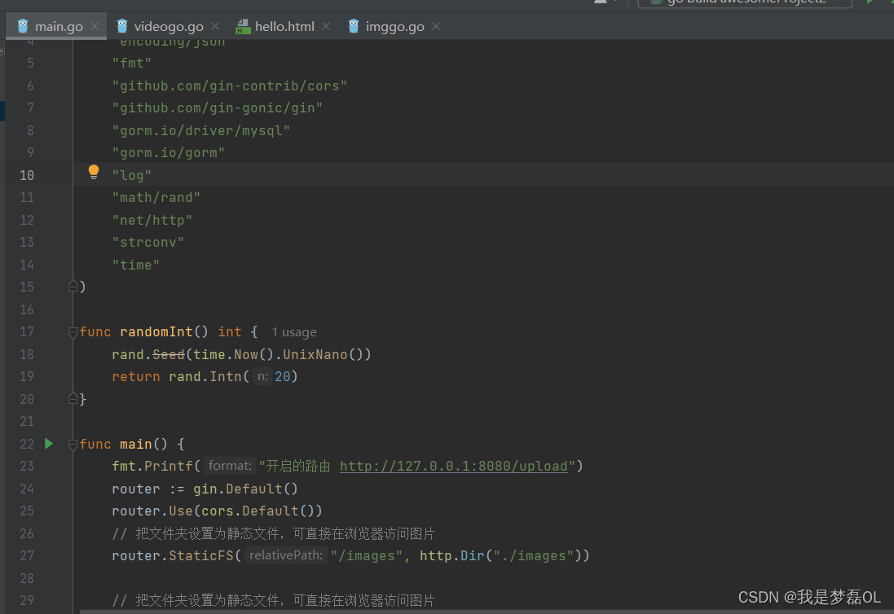The image size is (894, 614).
Task: Click line number 24 in the gutter
Action: coord(27,489)
